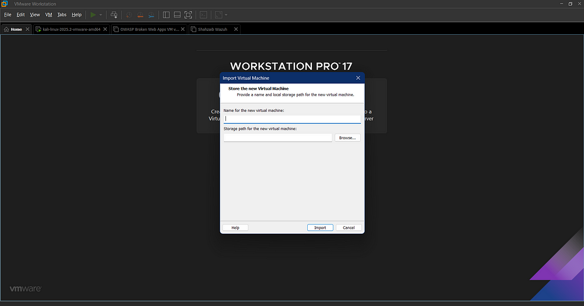This screenshot has width=584, height=306.
Task: Click the green Power On play icon
Action: point(93,15)
